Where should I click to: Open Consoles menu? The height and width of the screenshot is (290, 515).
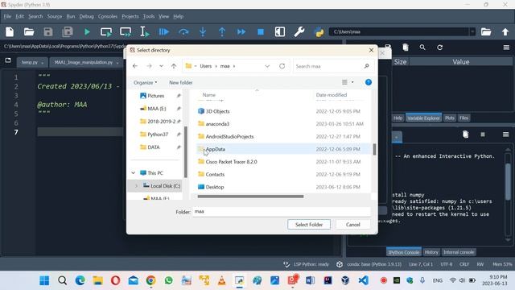(107, 16)
